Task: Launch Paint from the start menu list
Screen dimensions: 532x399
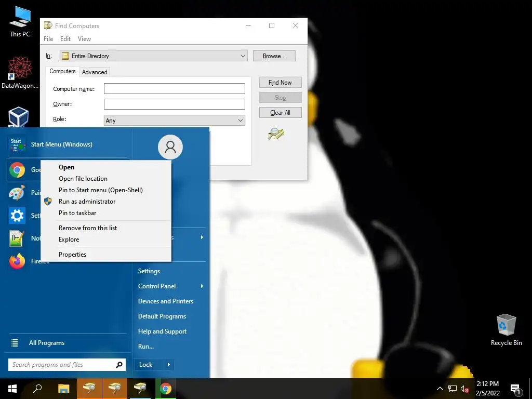Action: coord(17,193)
